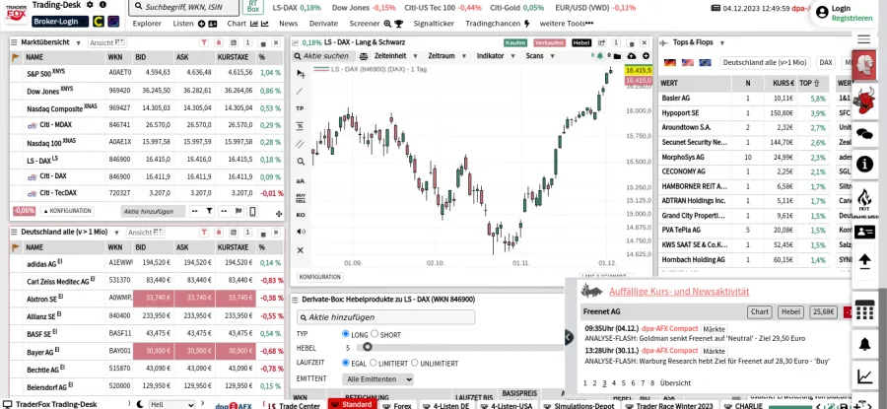Switch to the Forex tab in bottom bar
This screenshot has height=409, width=887.
click(x=398, y=405)
